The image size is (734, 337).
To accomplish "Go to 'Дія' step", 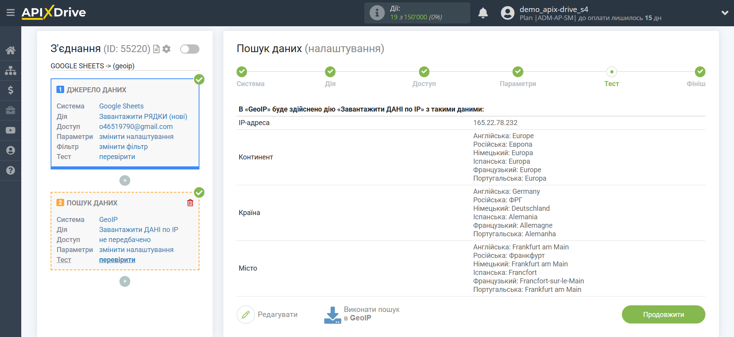I will click(330, 77).
